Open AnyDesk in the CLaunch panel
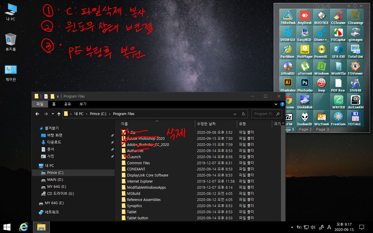The image size is (373, 233). 305,17
